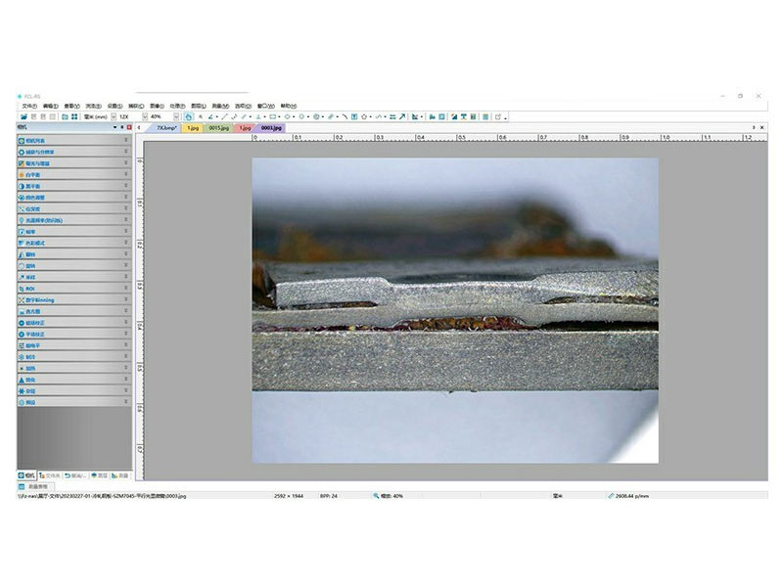
Task: Switch to the 0015.jpg image tab
Action: [x=218, y=127]
